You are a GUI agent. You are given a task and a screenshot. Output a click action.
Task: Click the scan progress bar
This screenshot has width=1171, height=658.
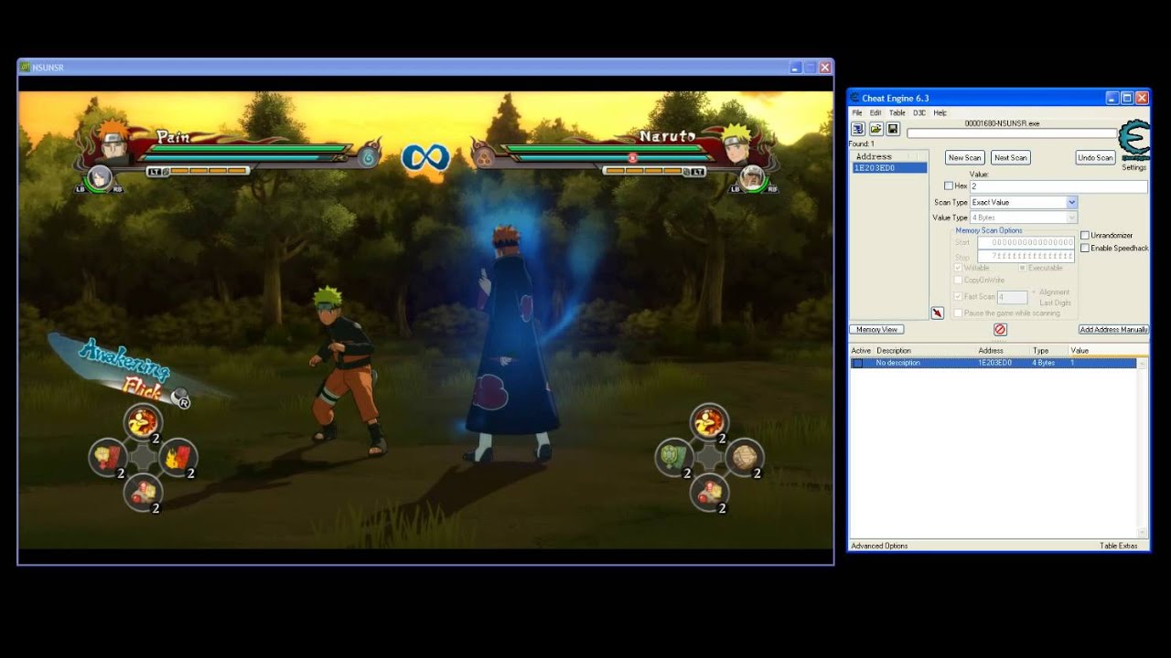coord(1012,133)
